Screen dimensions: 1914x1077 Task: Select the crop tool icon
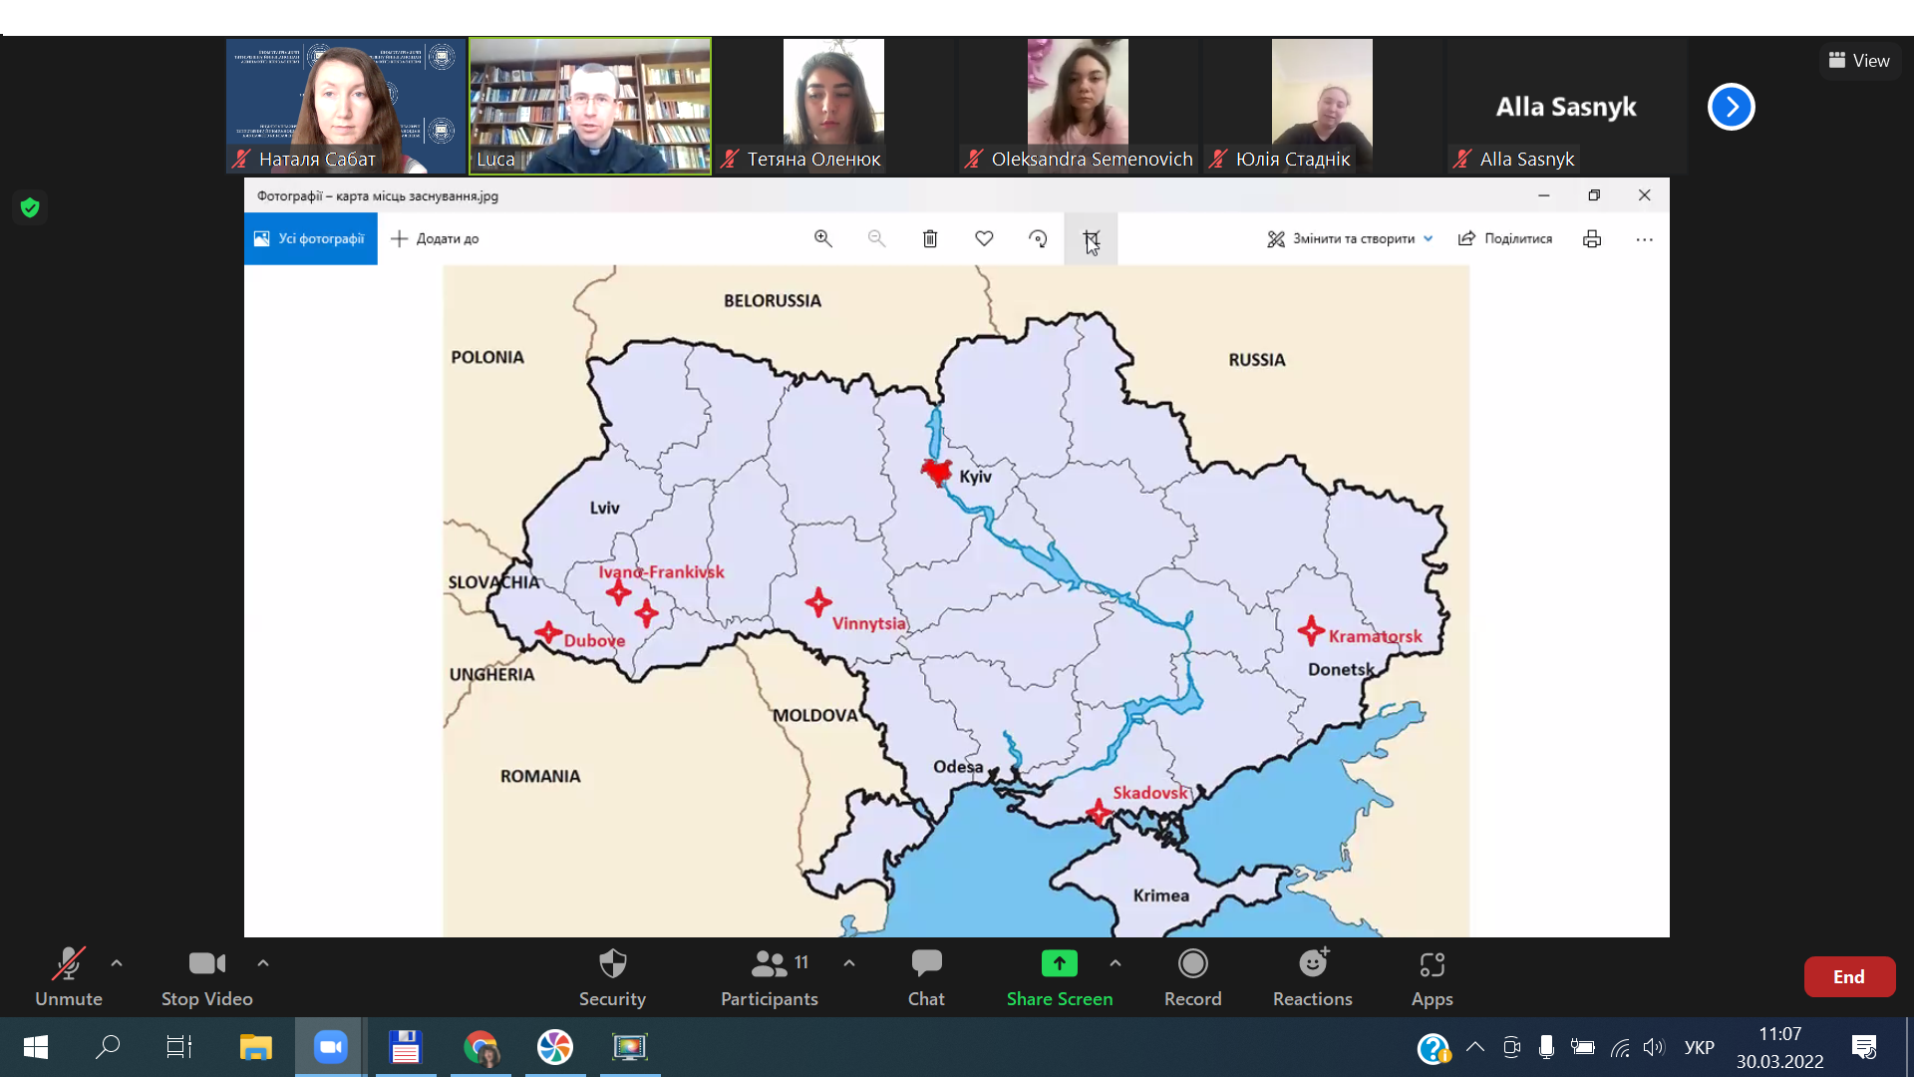(x=1091, y=238)
